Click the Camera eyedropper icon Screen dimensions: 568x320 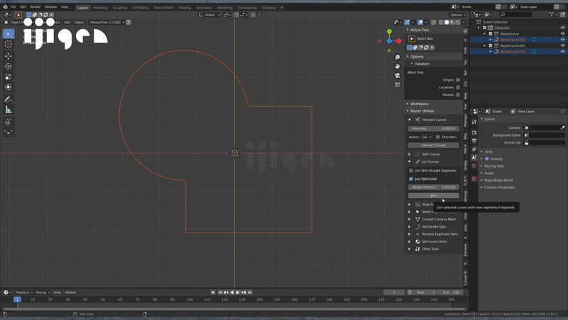(x=562, y=128)
